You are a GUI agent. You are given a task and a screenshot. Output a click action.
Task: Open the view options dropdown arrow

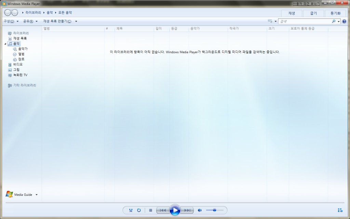click(275, 22)
